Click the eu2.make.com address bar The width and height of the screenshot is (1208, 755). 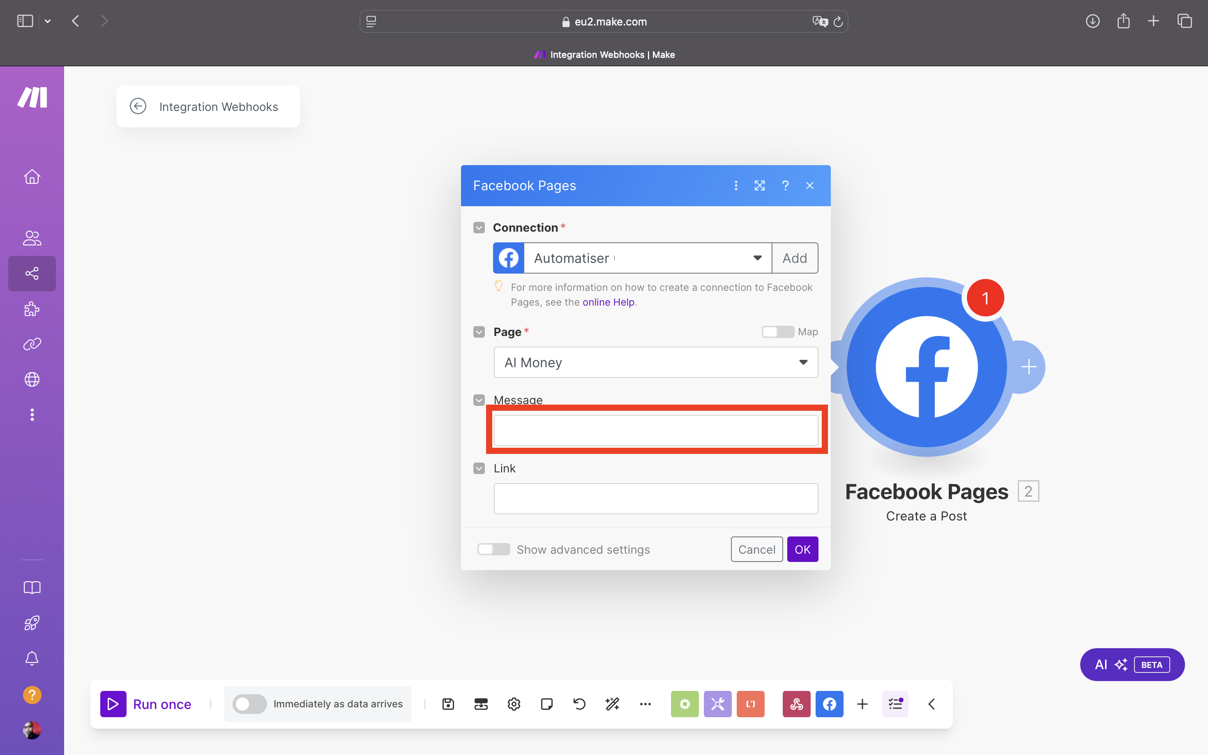click(x=603, y=21)
